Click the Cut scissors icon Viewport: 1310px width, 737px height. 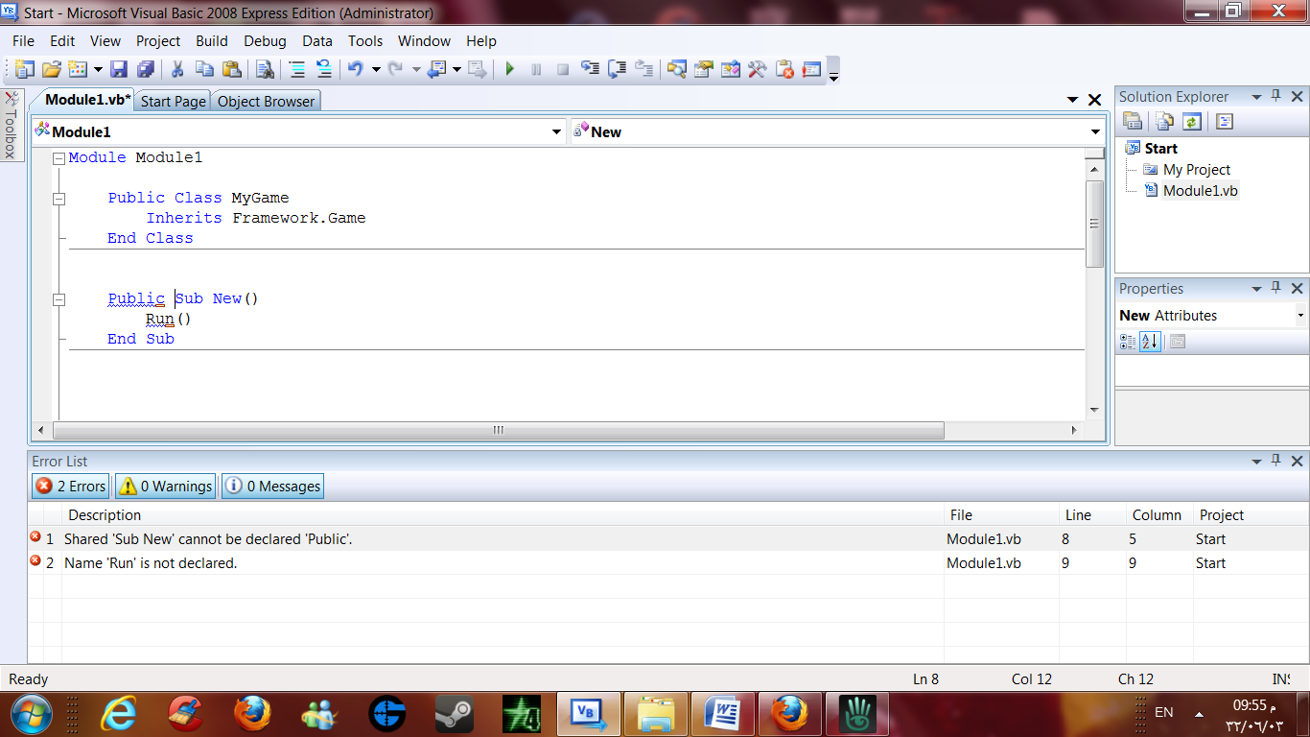[x=177, y=69]
